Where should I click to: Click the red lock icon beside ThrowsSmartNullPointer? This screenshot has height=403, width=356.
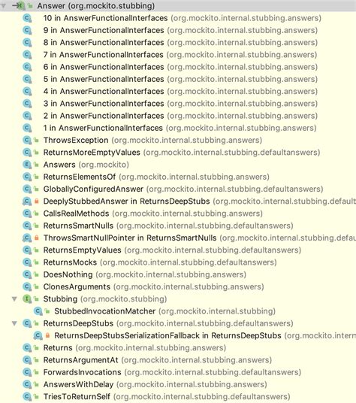(37, 238)
